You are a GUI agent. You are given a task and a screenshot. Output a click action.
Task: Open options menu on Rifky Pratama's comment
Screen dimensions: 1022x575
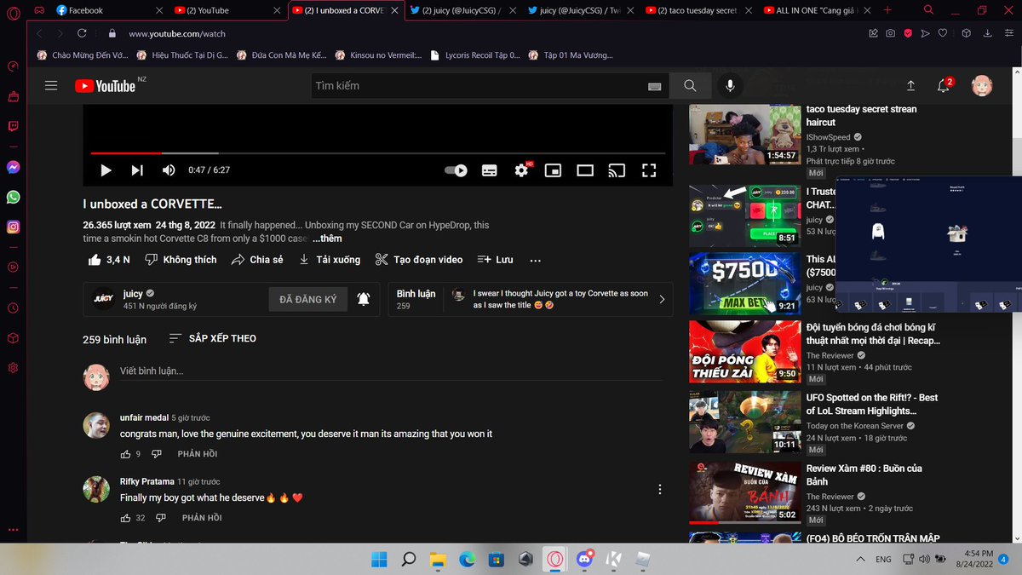click(x=660, y=490)
